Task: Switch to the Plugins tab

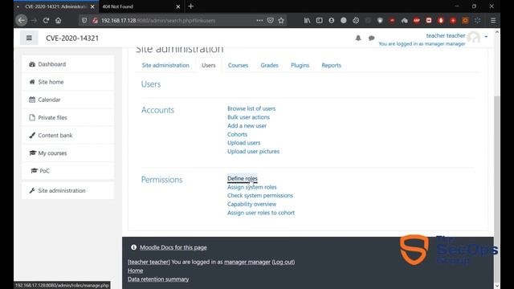Action: coord(300,65)
